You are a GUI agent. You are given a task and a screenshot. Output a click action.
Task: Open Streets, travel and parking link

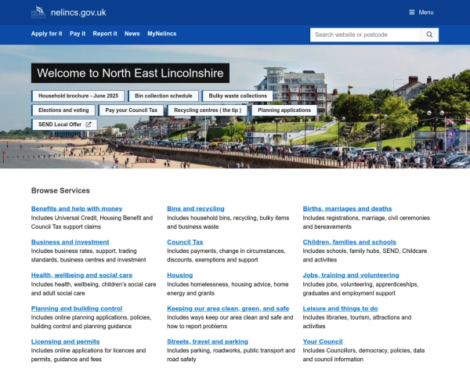pyautogui.click(x=208, y=342)
